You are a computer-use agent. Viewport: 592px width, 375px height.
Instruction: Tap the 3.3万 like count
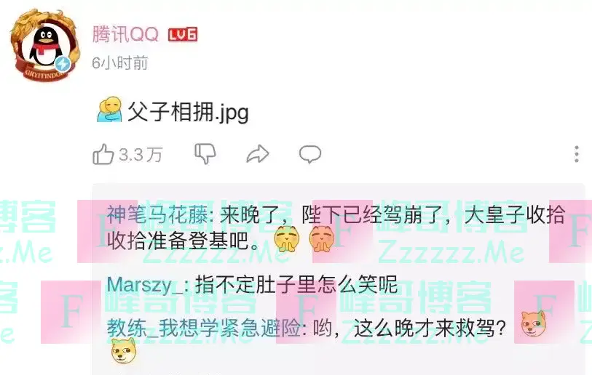click(x=141, y=155)
